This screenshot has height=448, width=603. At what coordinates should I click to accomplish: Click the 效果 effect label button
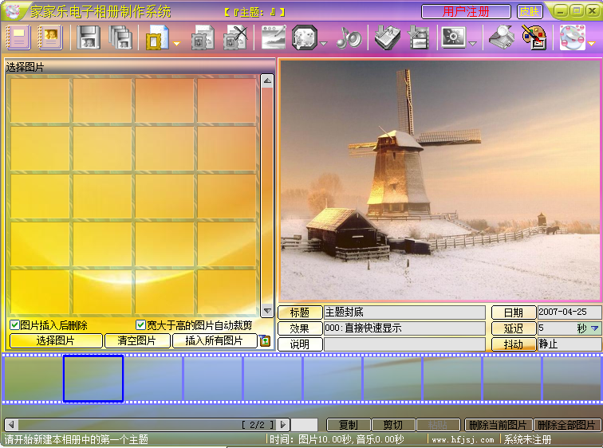[300, 328]
